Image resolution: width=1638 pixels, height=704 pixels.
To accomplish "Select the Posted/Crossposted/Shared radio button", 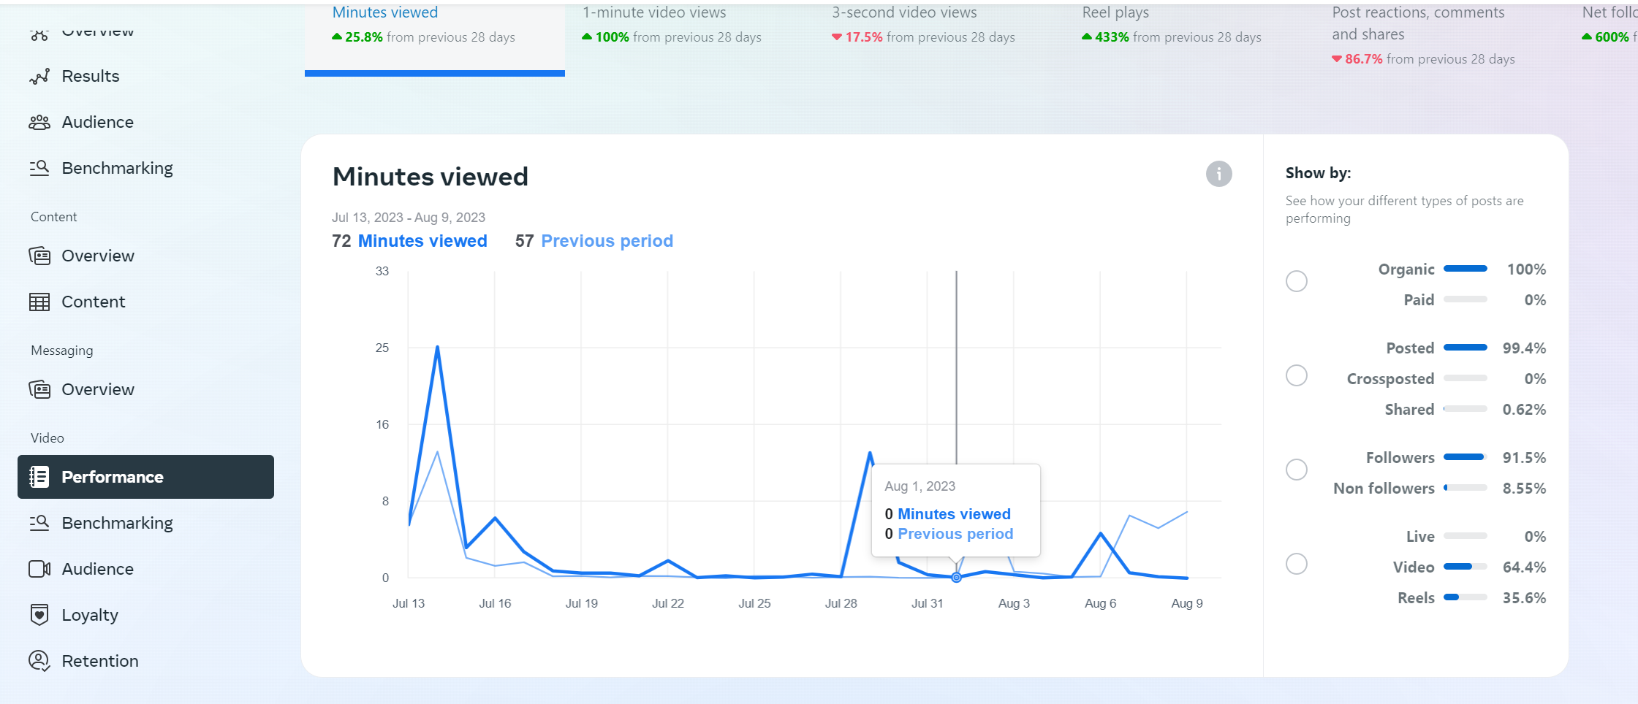I will [1296, 375].
